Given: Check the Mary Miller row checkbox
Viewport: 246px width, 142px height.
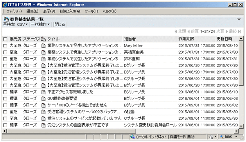Looking at the screenshot, I should pos(5,46).
